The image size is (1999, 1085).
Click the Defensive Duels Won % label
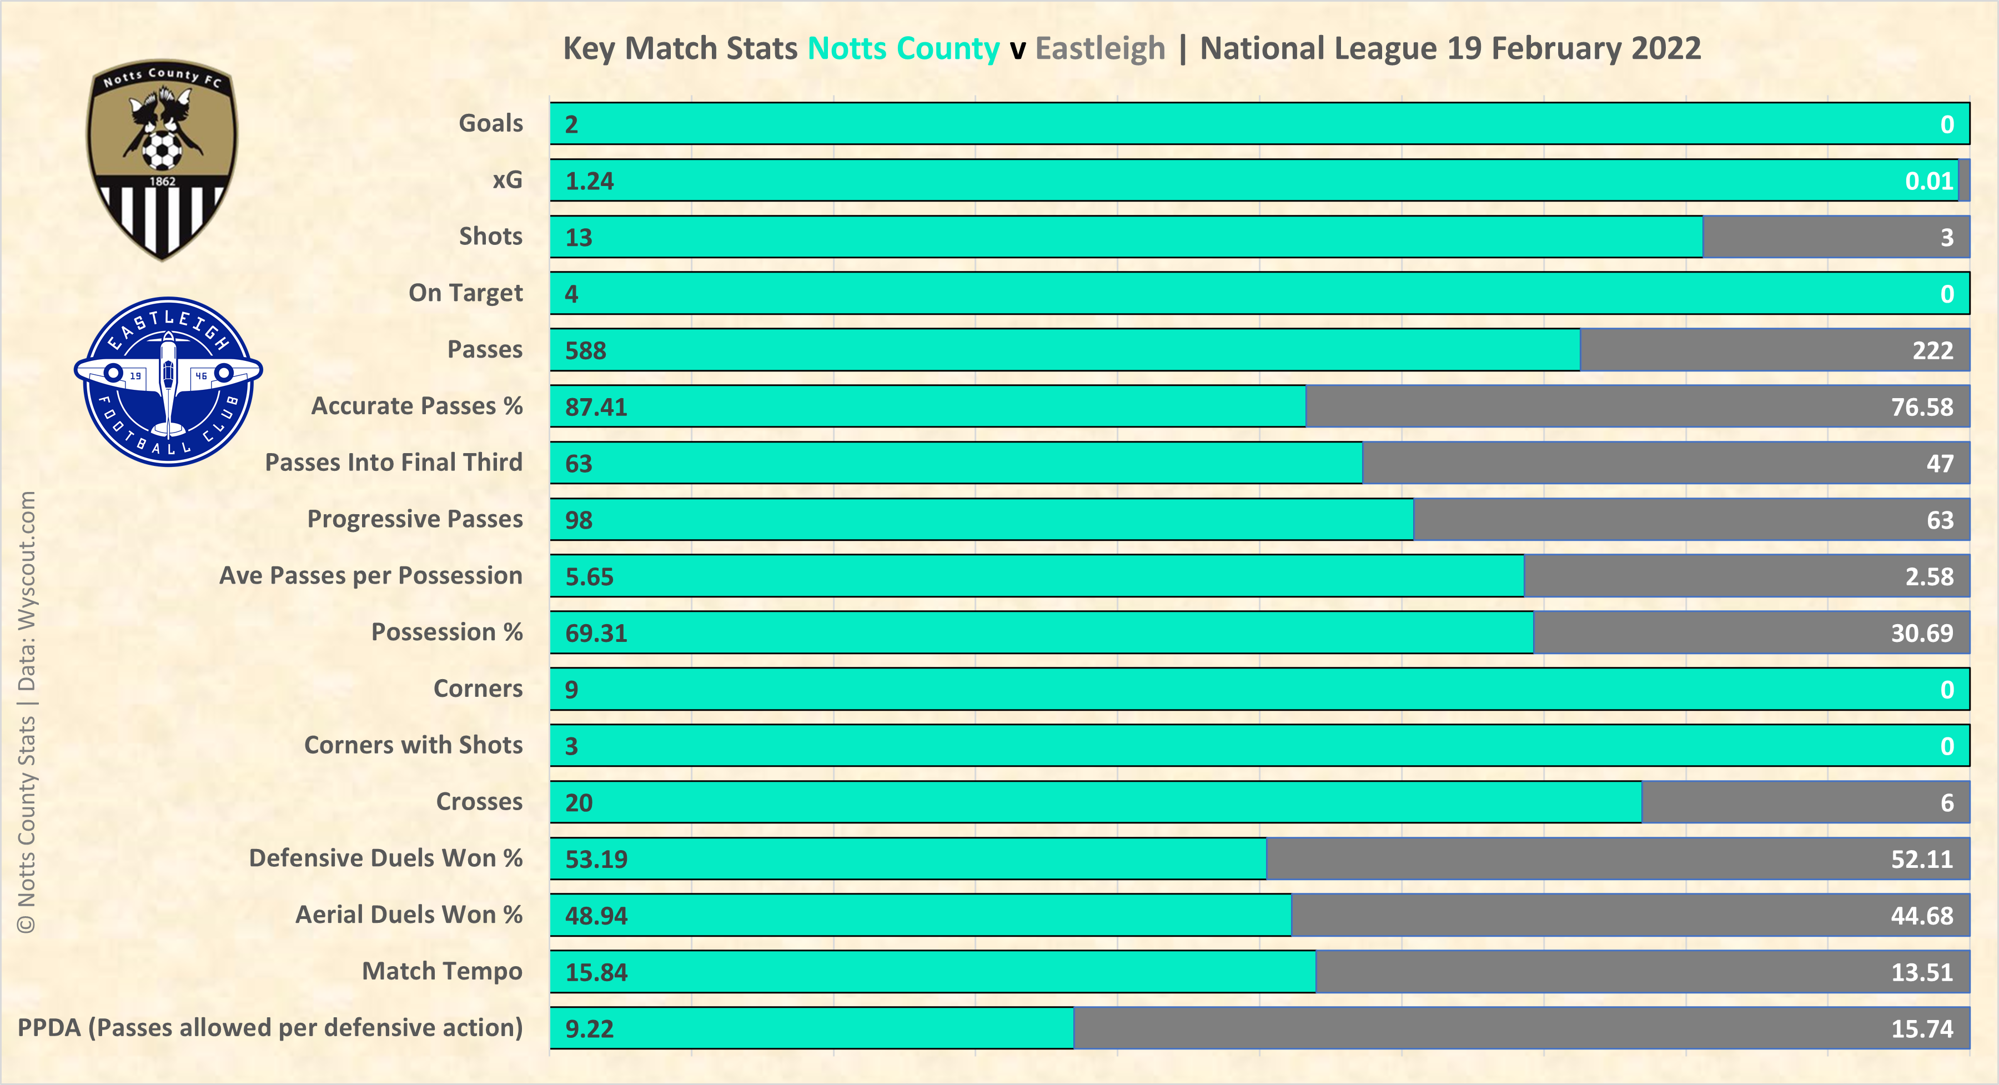click(385, 858)
